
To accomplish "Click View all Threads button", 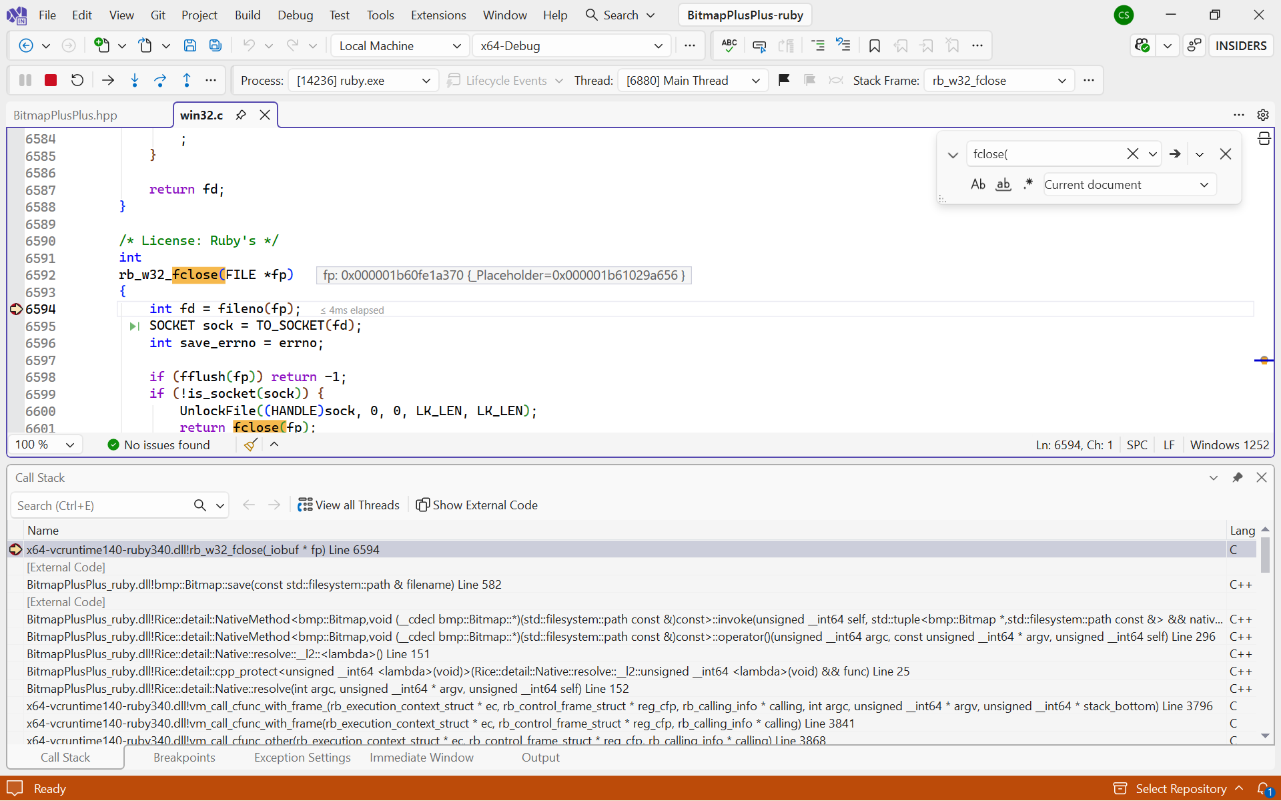I will click(349, 505).
